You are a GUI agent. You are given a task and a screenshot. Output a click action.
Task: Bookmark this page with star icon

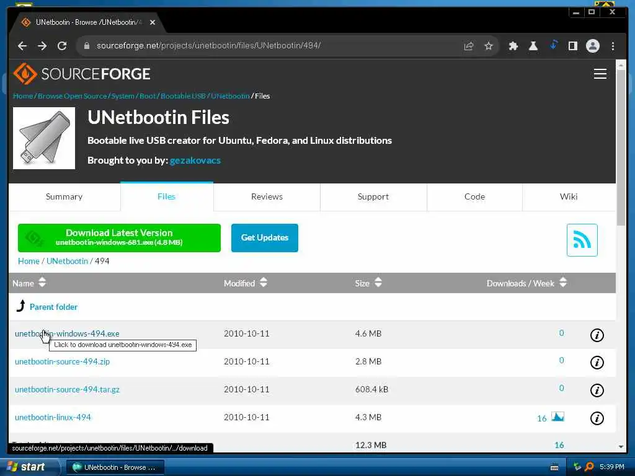click(x=489, y=46)
